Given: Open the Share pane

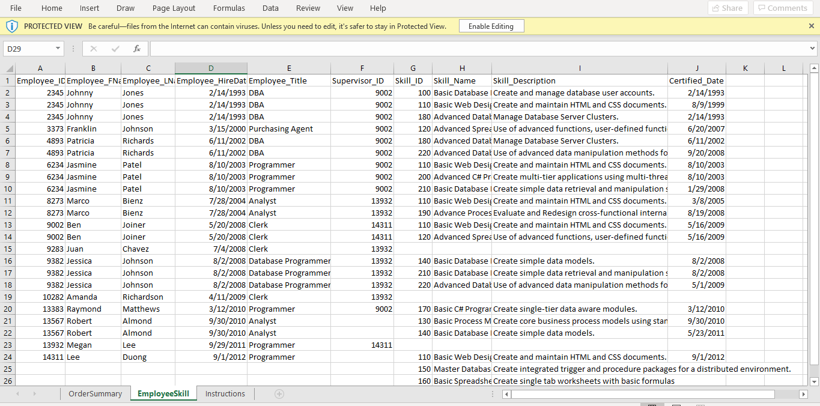Looking at the screenshot, I should point(727,8).
